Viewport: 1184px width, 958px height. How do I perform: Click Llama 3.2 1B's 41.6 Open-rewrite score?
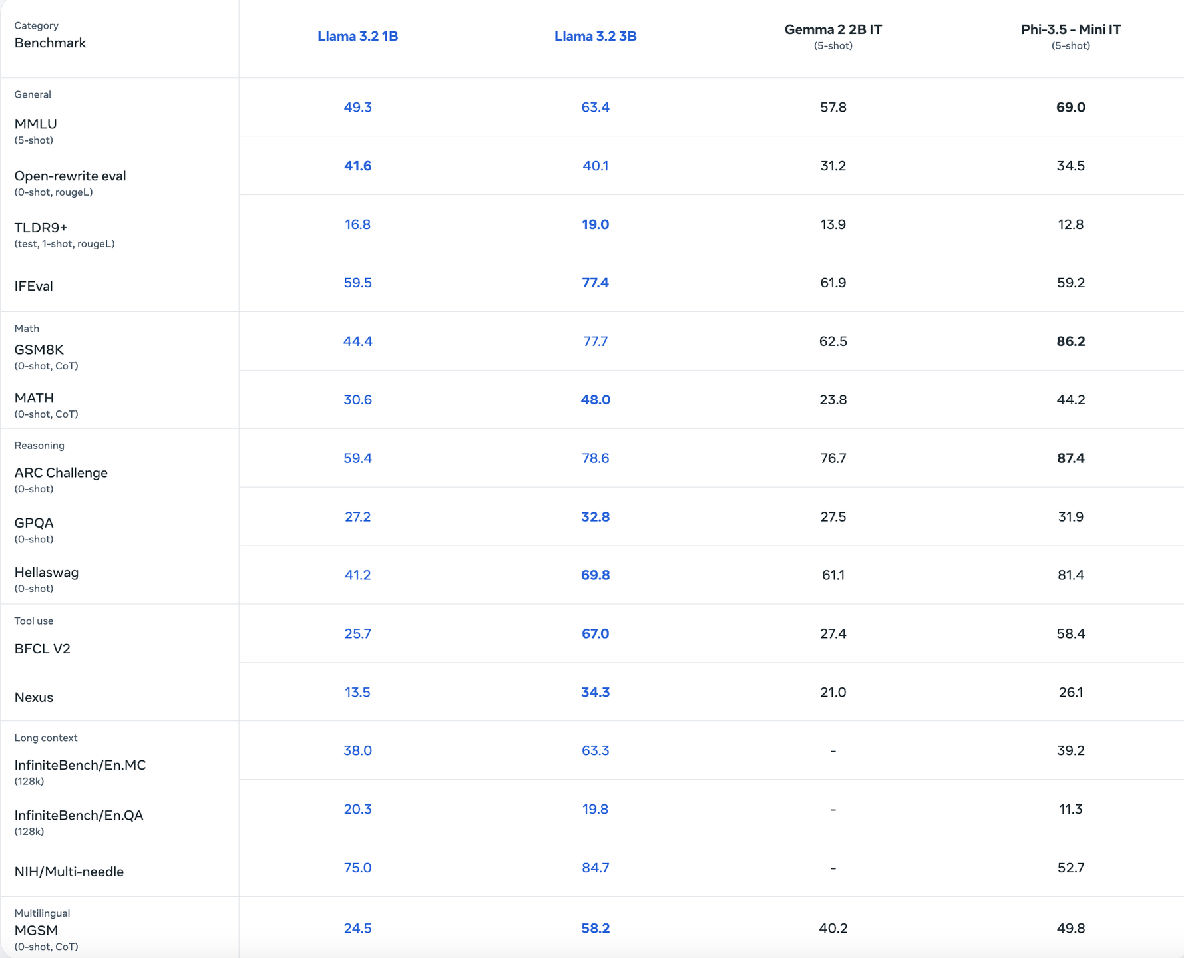357,166
